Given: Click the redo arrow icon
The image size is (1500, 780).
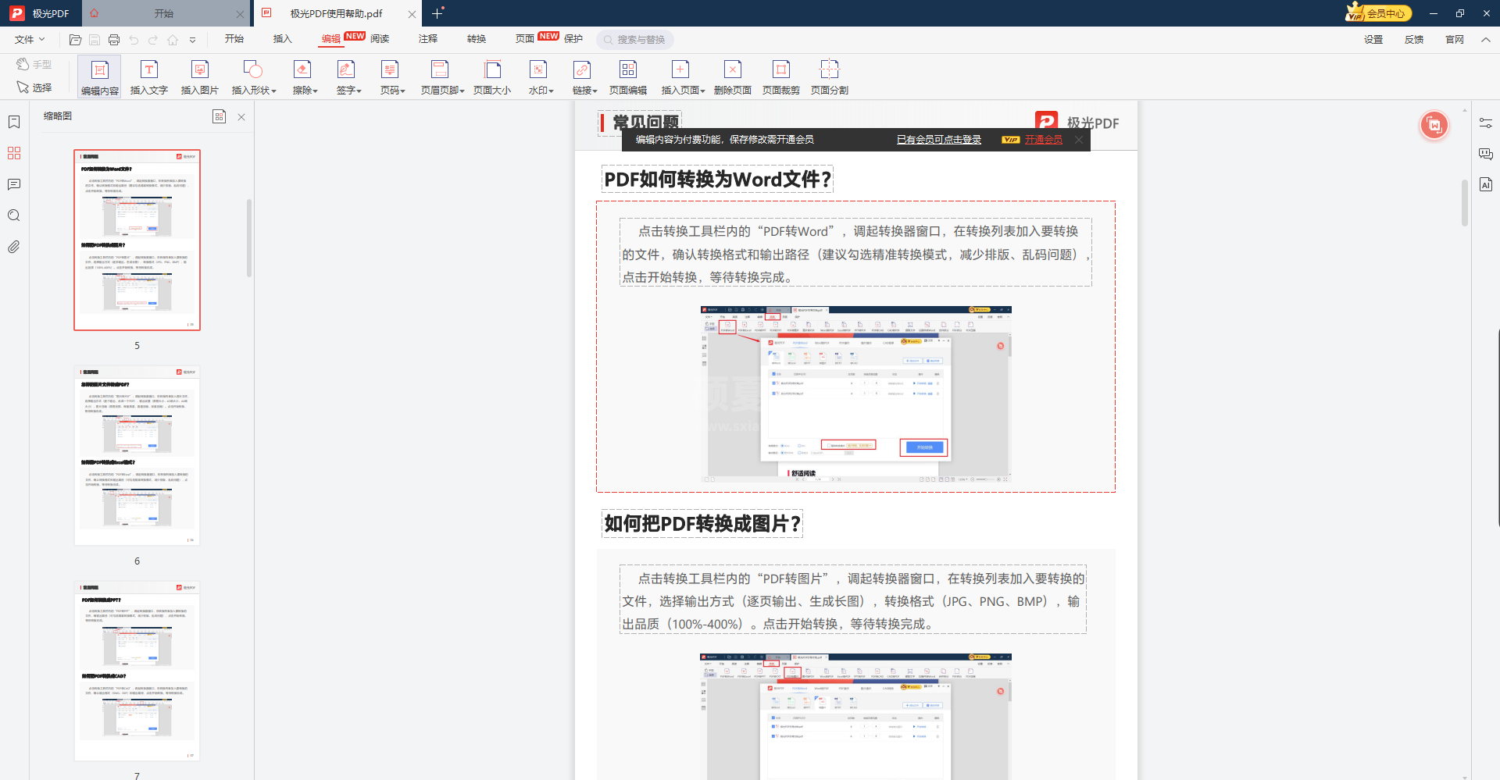Looking at the screenshot, I should tap(153, 39).
